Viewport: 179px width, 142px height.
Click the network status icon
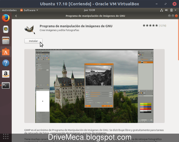coord(162,10)
